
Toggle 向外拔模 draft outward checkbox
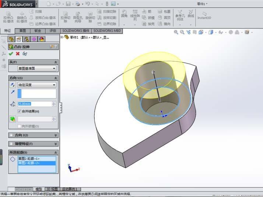click(x=19, y=126)
